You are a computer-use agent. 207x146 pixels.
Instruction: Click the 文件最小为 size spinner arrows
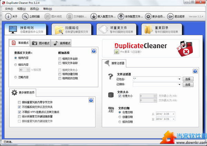155,96
